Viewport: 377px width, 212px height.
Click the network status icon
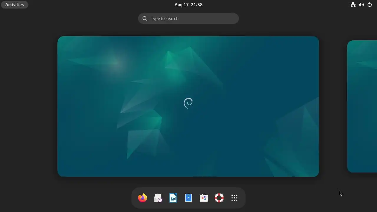click(x=353, y=5)
